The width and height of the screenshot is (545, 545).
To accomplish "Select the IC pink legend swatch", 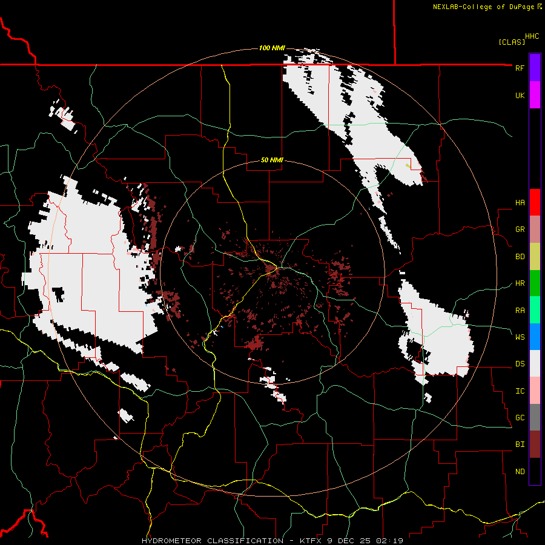I will [x=535, y=391].
